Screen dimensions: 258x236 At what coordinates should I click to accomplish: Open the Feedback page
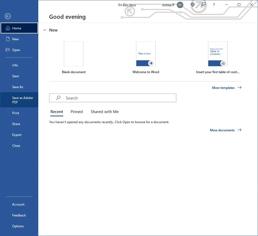pos(19,215)
